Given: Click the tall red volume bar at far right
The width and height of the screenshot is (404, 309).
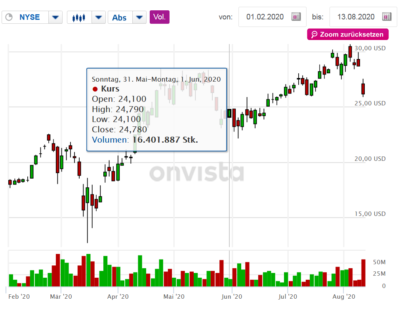Looking at the screenshot, I should (363, 273).
